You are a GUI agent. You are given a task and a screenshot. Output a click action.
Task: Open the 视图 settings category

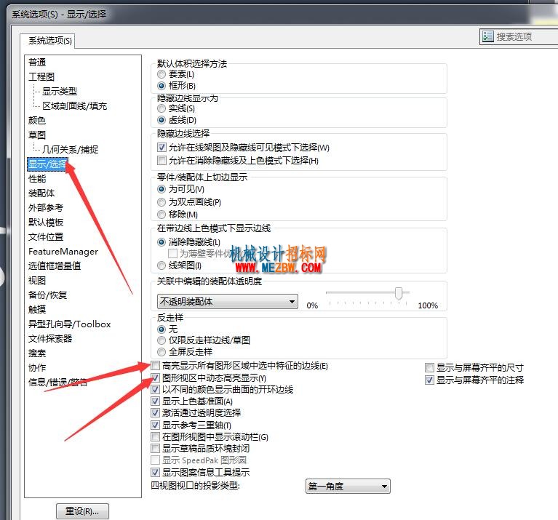37,280
